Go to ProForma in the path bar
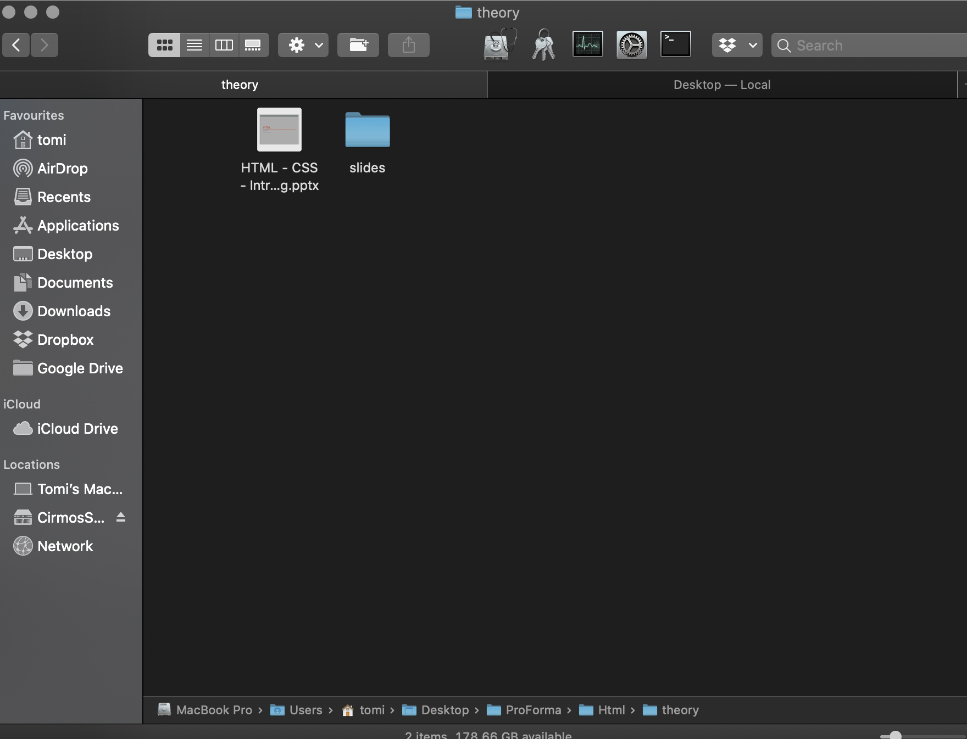 (x=532, y=710)
